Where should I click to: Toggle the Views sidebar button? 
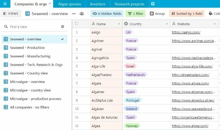11,14
